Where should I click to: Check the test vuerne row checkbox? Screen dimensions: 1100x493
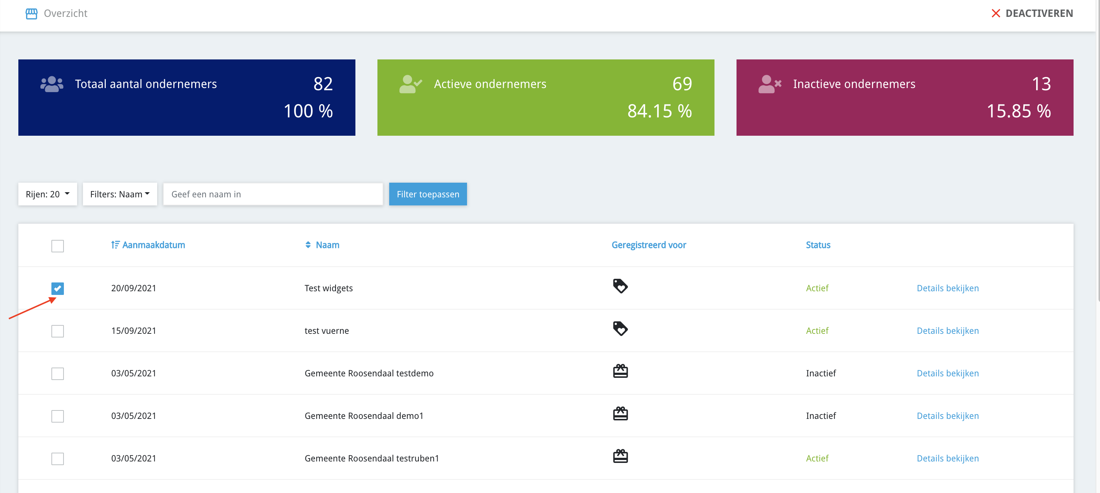click(x=58, y=331)
